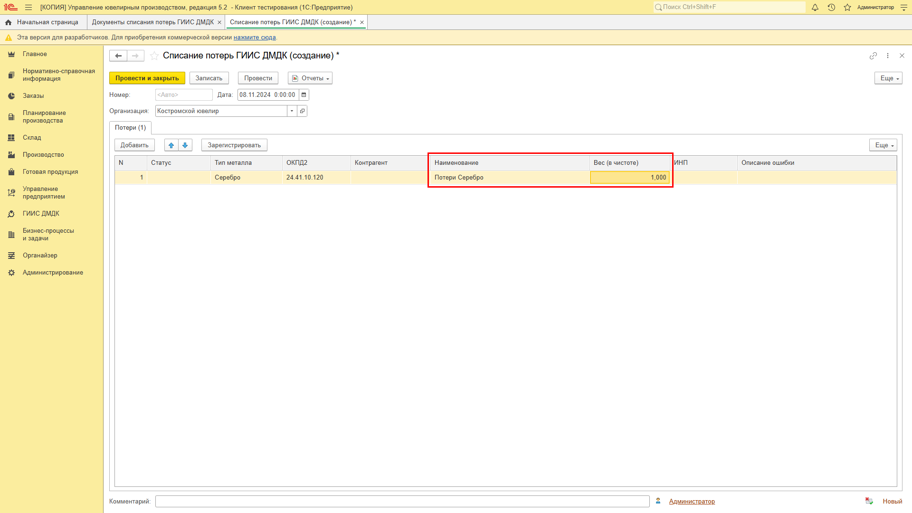The height and width of the screenshot is (513, 912).
Task: Switch to Начальная страница tab
Action: tap(43, 22)
